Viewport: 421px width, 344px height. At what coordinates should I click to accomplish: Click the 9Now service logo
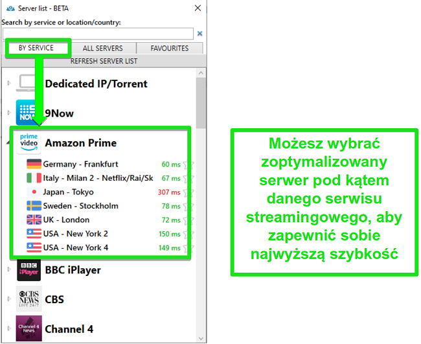click(x=28, y=113)
